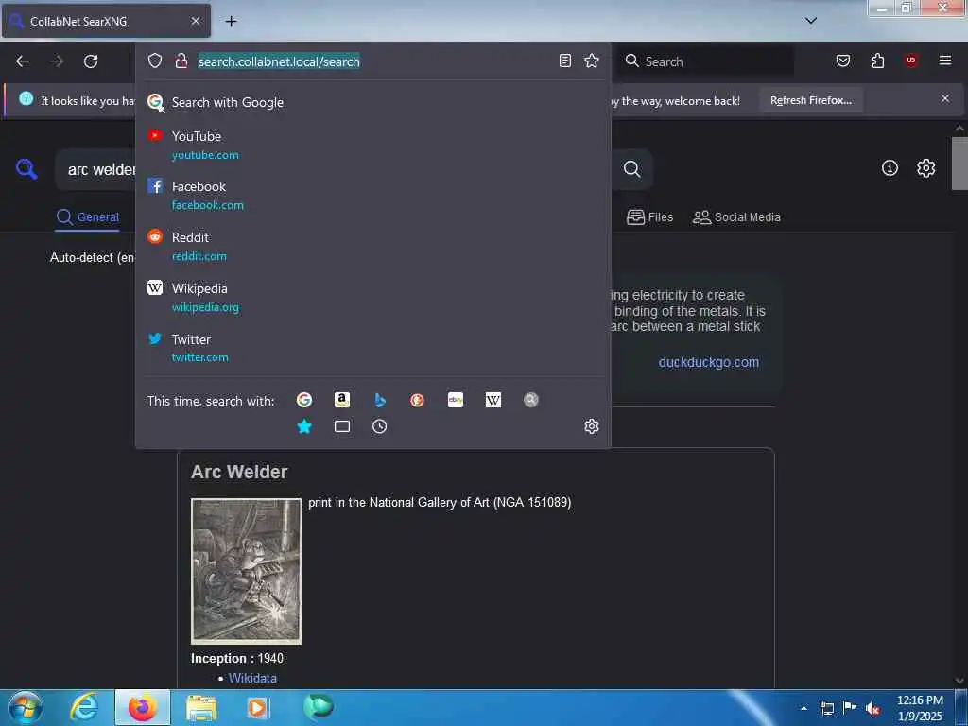Search this time with Amazon icon

click(x=342, y=400)
